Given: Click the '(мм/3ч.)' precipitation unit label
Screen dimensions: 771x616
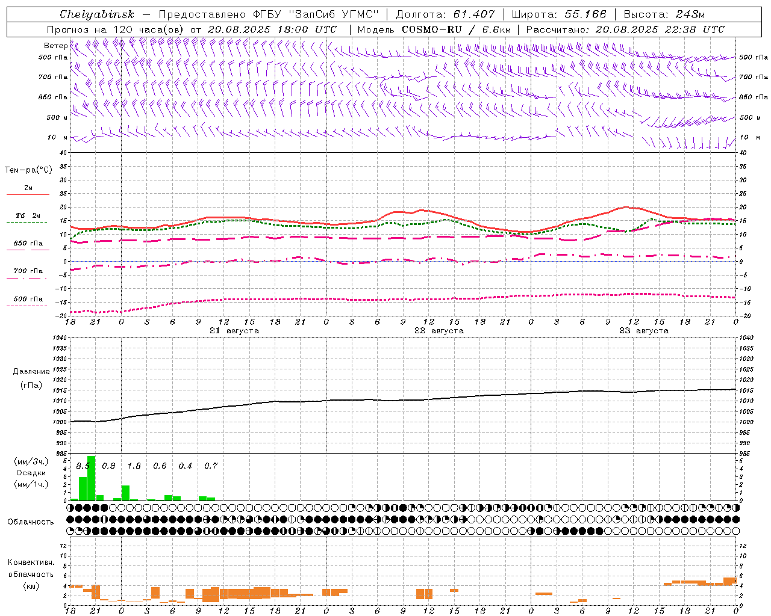Looking at the screenshot, I should pos(31,461).
